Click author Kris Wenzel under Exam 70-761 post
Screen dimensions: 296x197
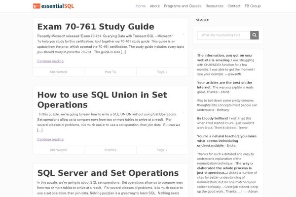(x=59, y=72)
